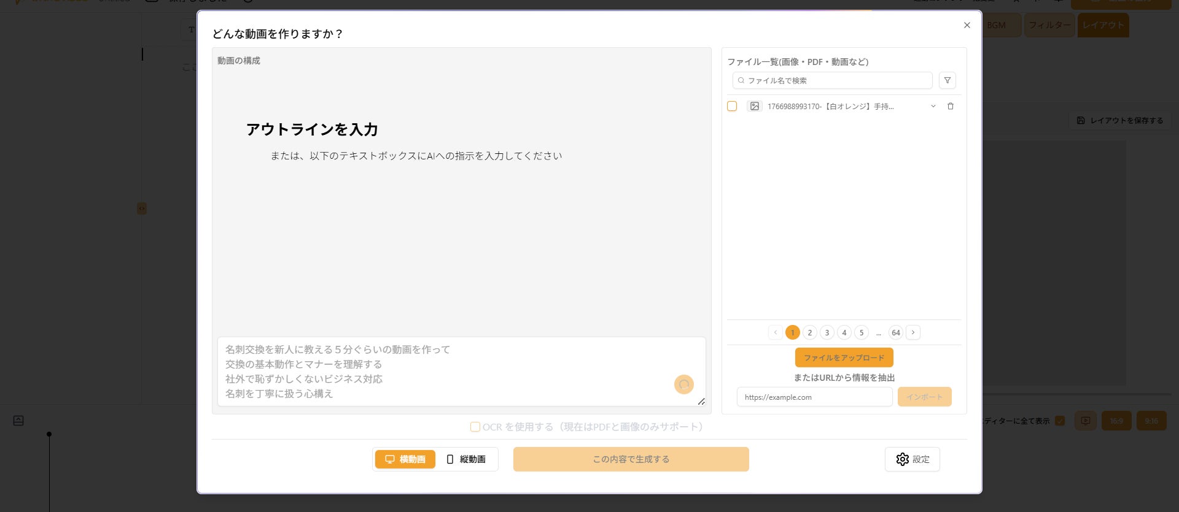This screenshot has height=512, width=1179.
Task: Click the orange code collapse handle
Action: (142, 208)
